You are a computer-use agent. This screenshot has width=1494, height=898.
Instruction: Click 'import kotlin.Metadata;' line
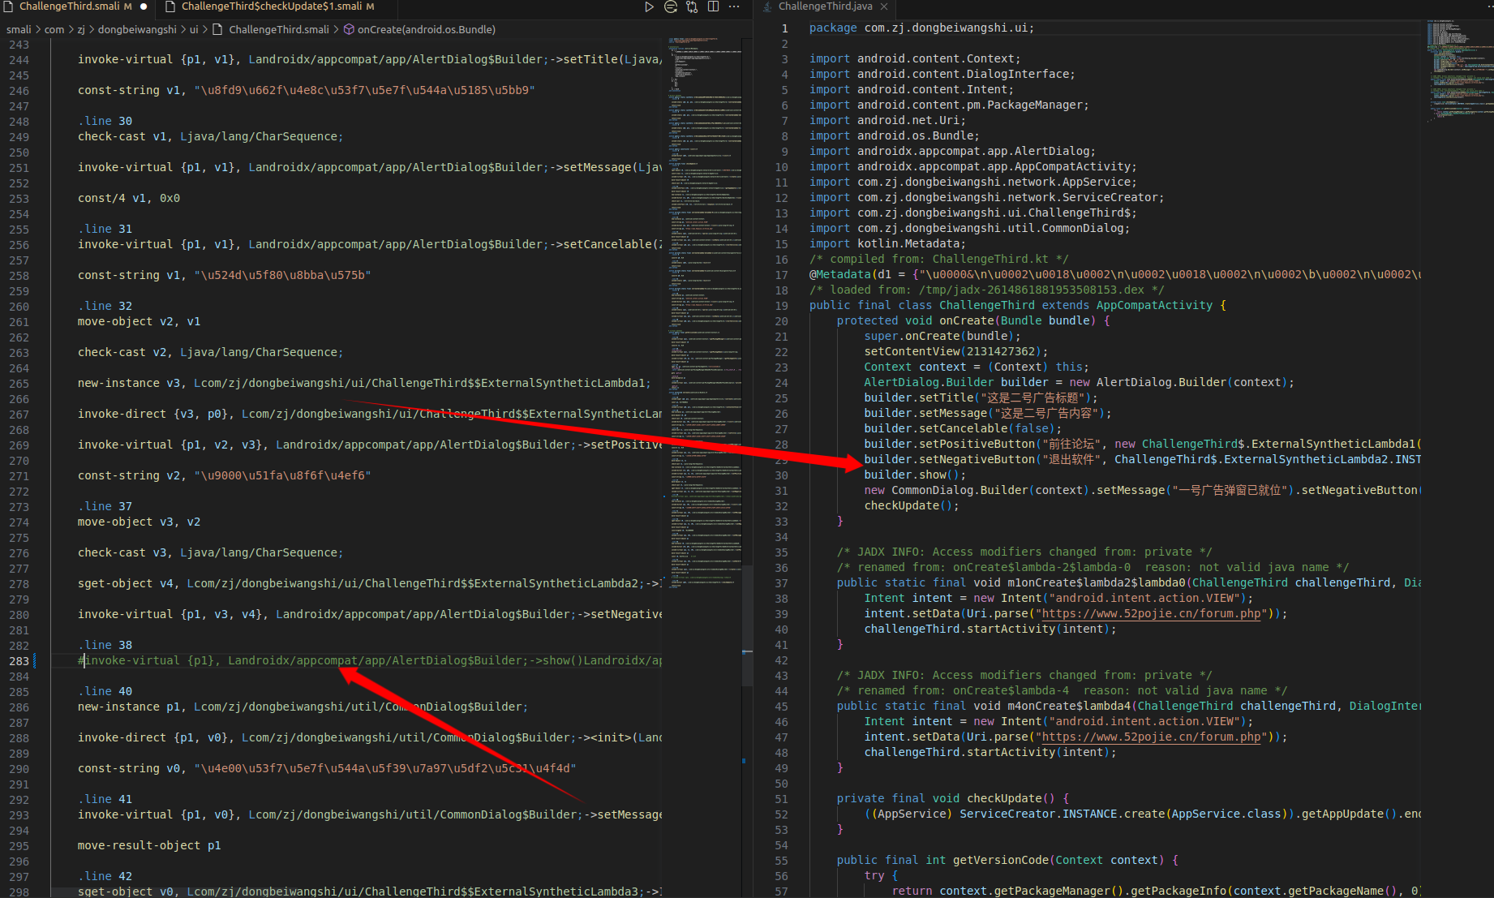887,244
